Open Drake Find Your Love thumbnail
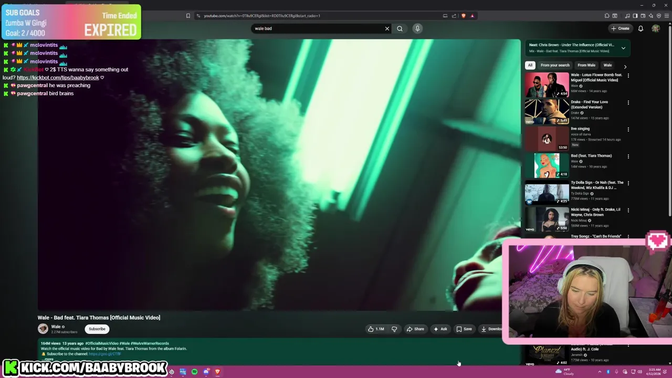 point(547,111)
